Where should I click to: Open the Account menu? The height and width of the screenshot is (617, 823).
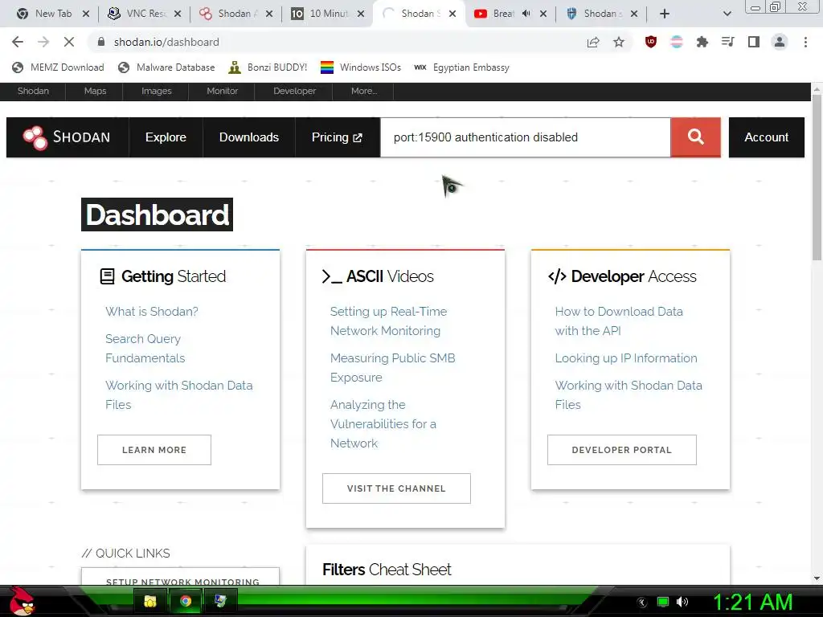(x=766, y=137)
